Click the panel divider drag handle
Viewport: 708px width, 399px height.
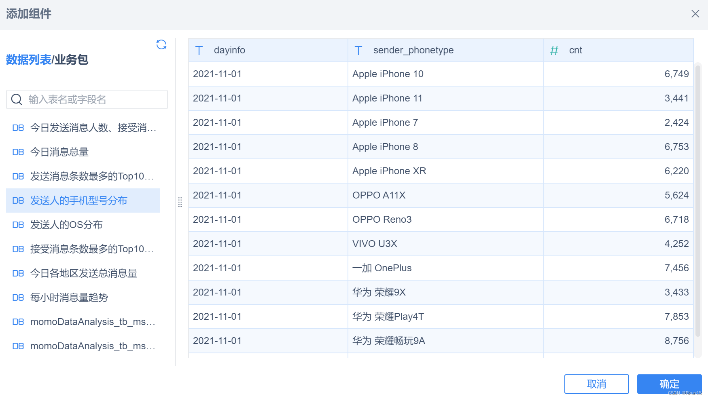(x=180, y=202)
